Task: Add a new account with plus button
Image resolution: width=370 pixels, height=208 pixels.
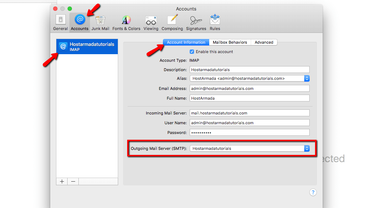Action: (x=62, y=181)
